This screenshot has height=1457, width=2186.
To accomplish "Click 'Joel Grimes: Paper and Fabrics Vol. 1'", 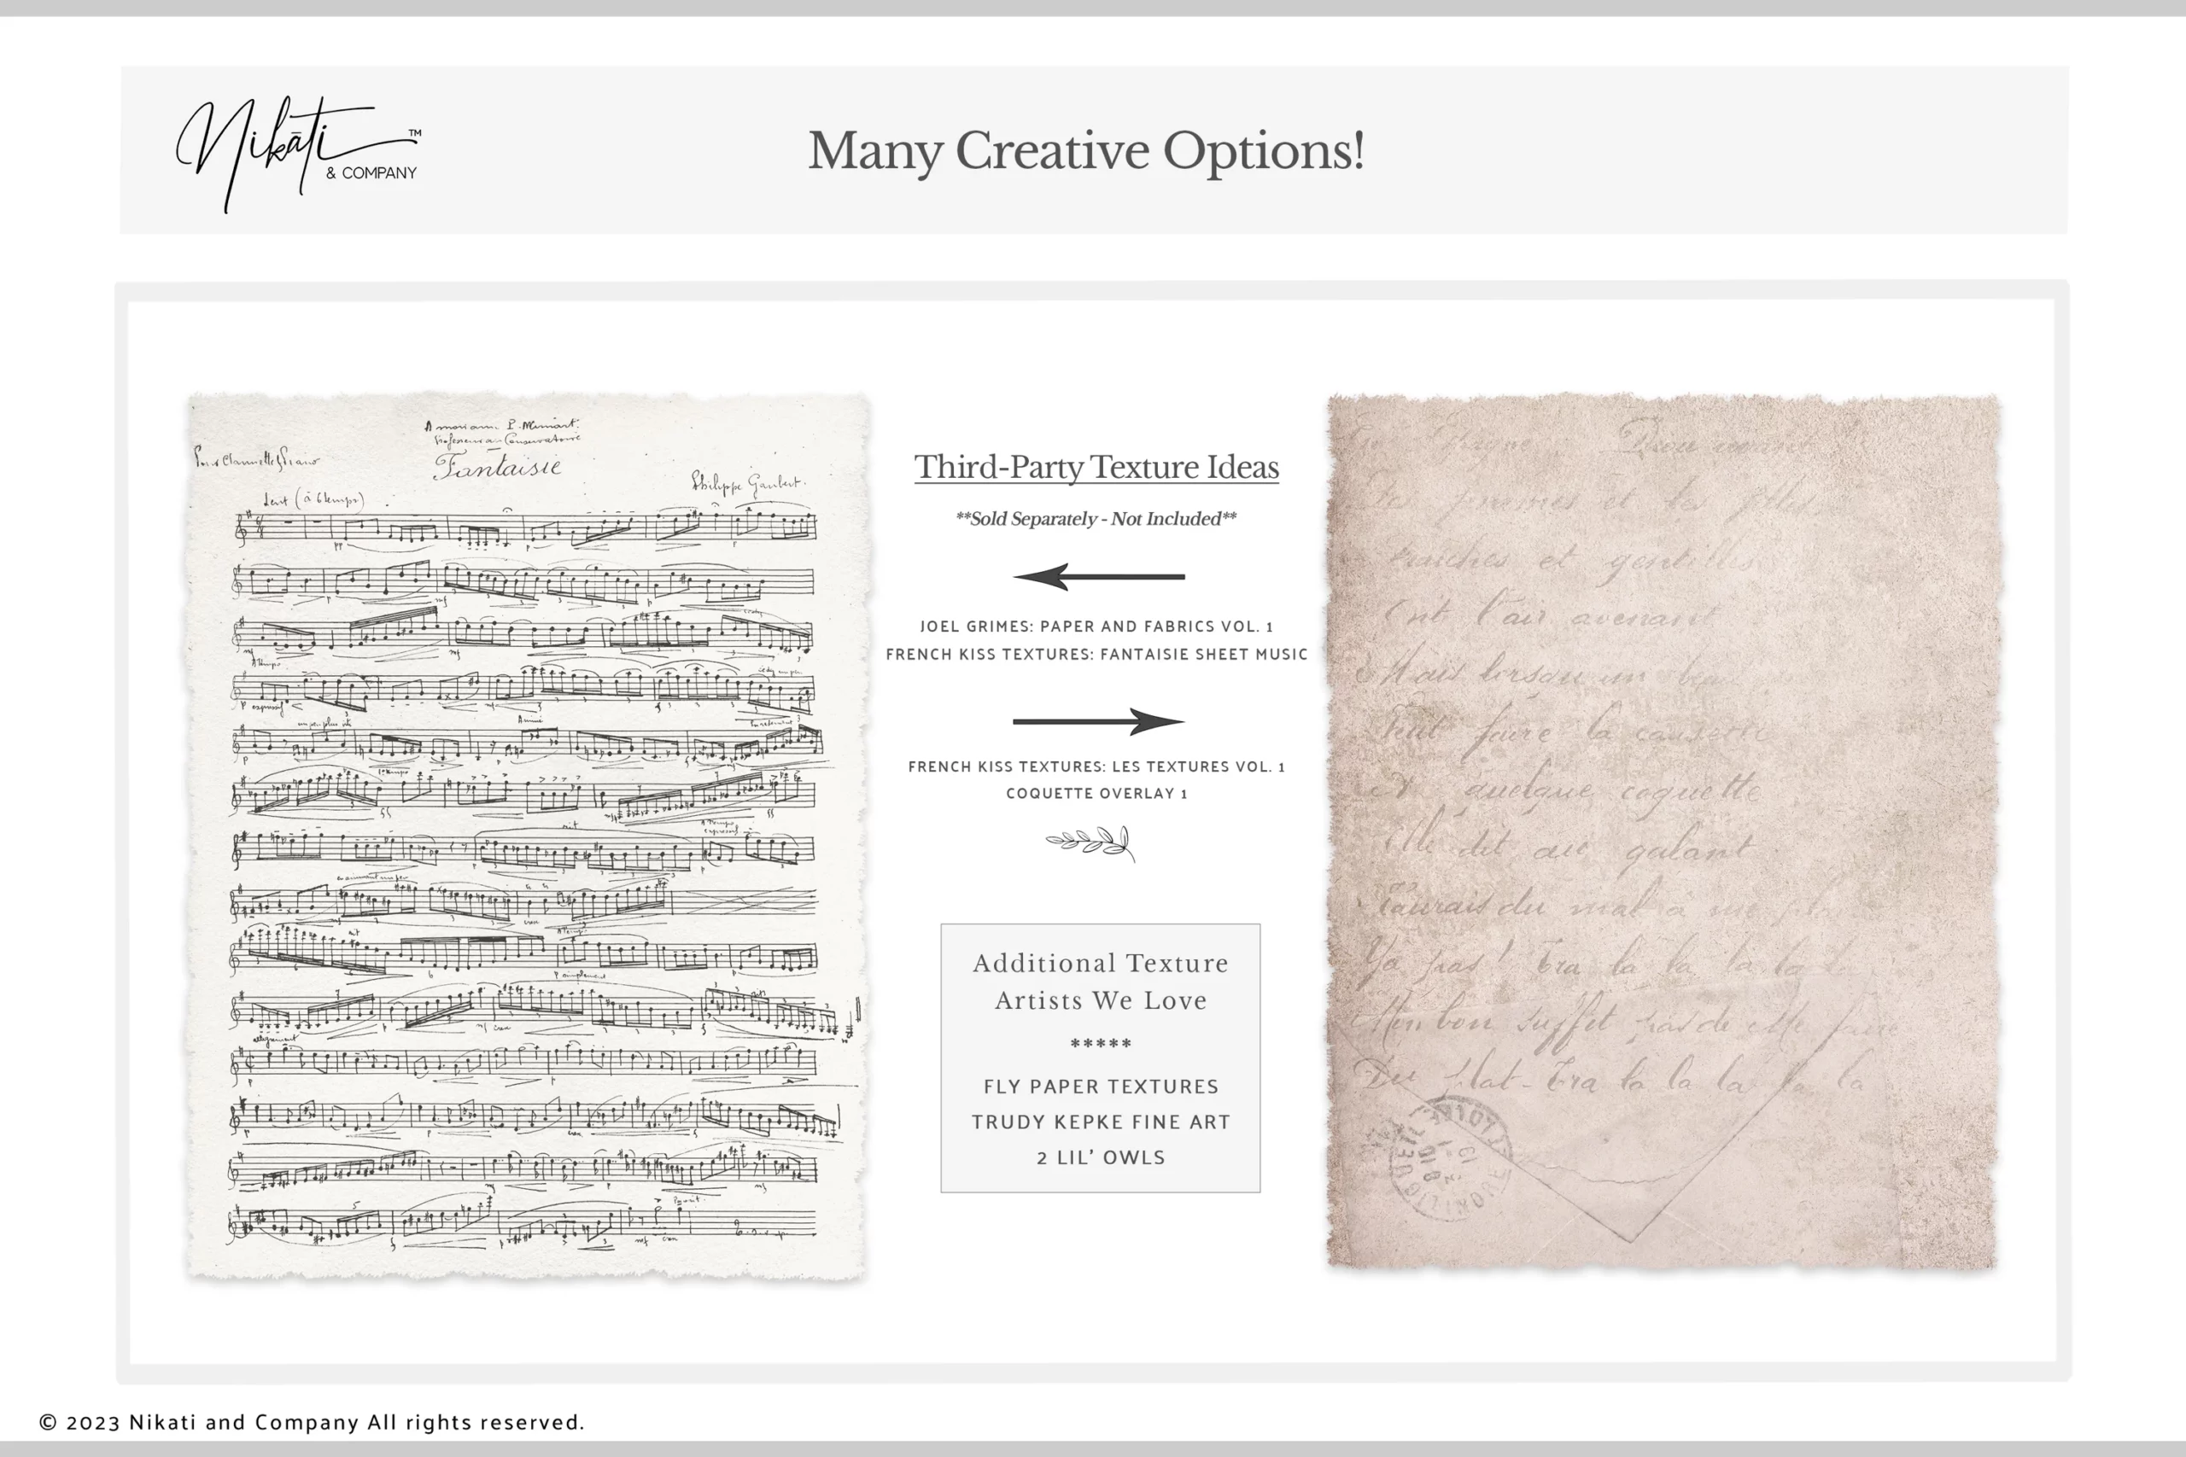I will [1096, 627].
